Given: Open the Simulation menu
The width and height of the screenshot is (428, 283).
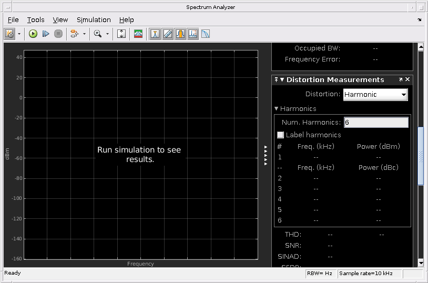Looking at the screenshot, I should [x=94, y=19].
